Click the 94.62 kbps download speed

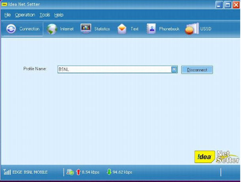coord(122,172)
